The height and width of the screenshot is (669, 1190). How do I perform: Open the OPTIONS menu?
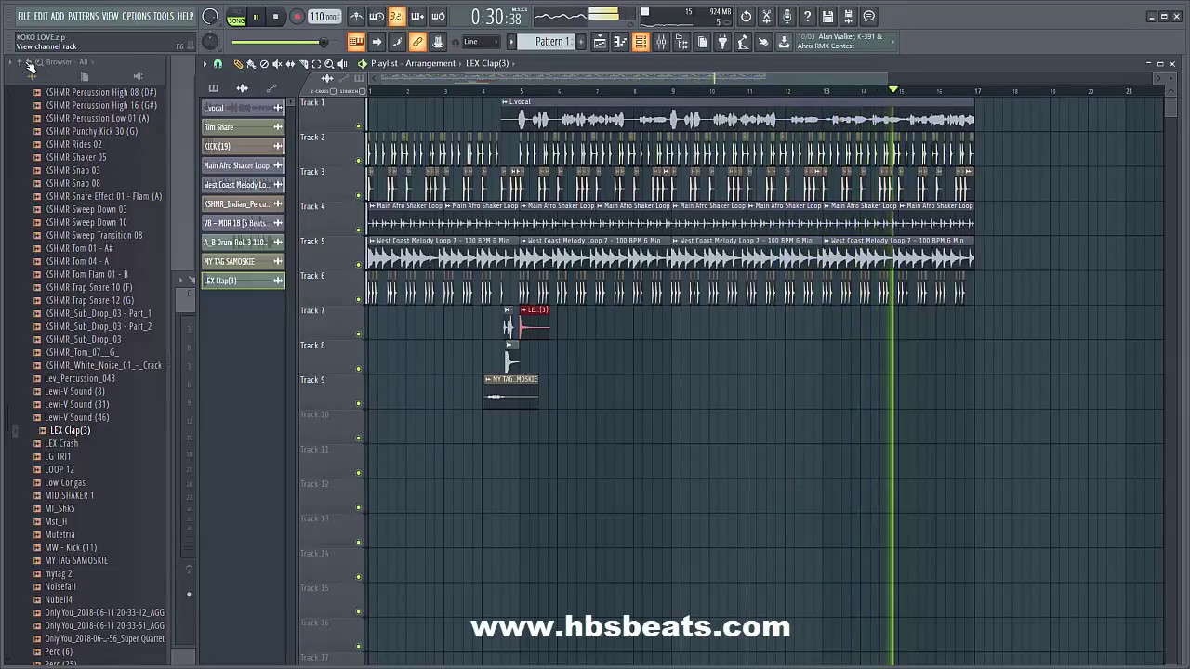[136, 17]
